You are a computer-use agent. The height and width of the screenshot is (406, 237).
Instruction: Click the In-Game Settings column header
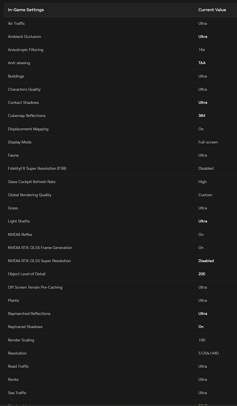point(26,10)
